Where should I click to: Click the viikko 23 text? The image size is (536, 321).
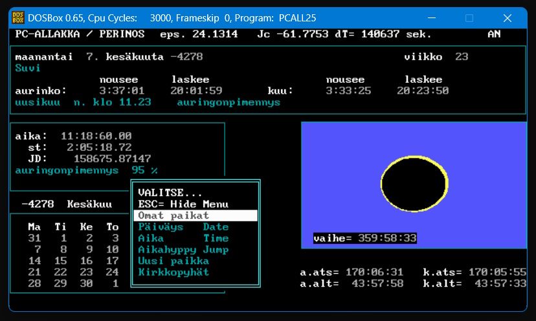436,57
